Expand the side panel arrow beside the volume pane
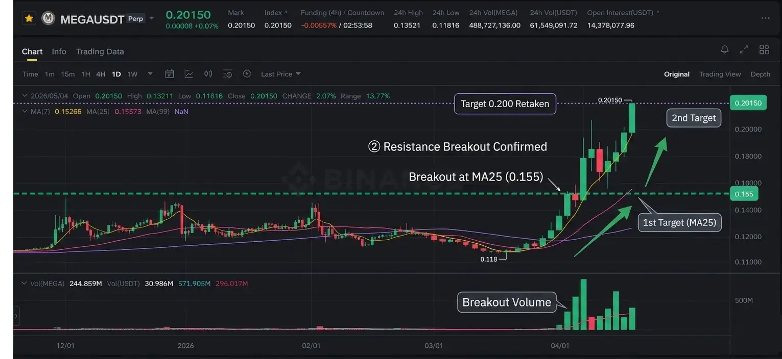Screen dimensions: 782x359 point(16,317)
